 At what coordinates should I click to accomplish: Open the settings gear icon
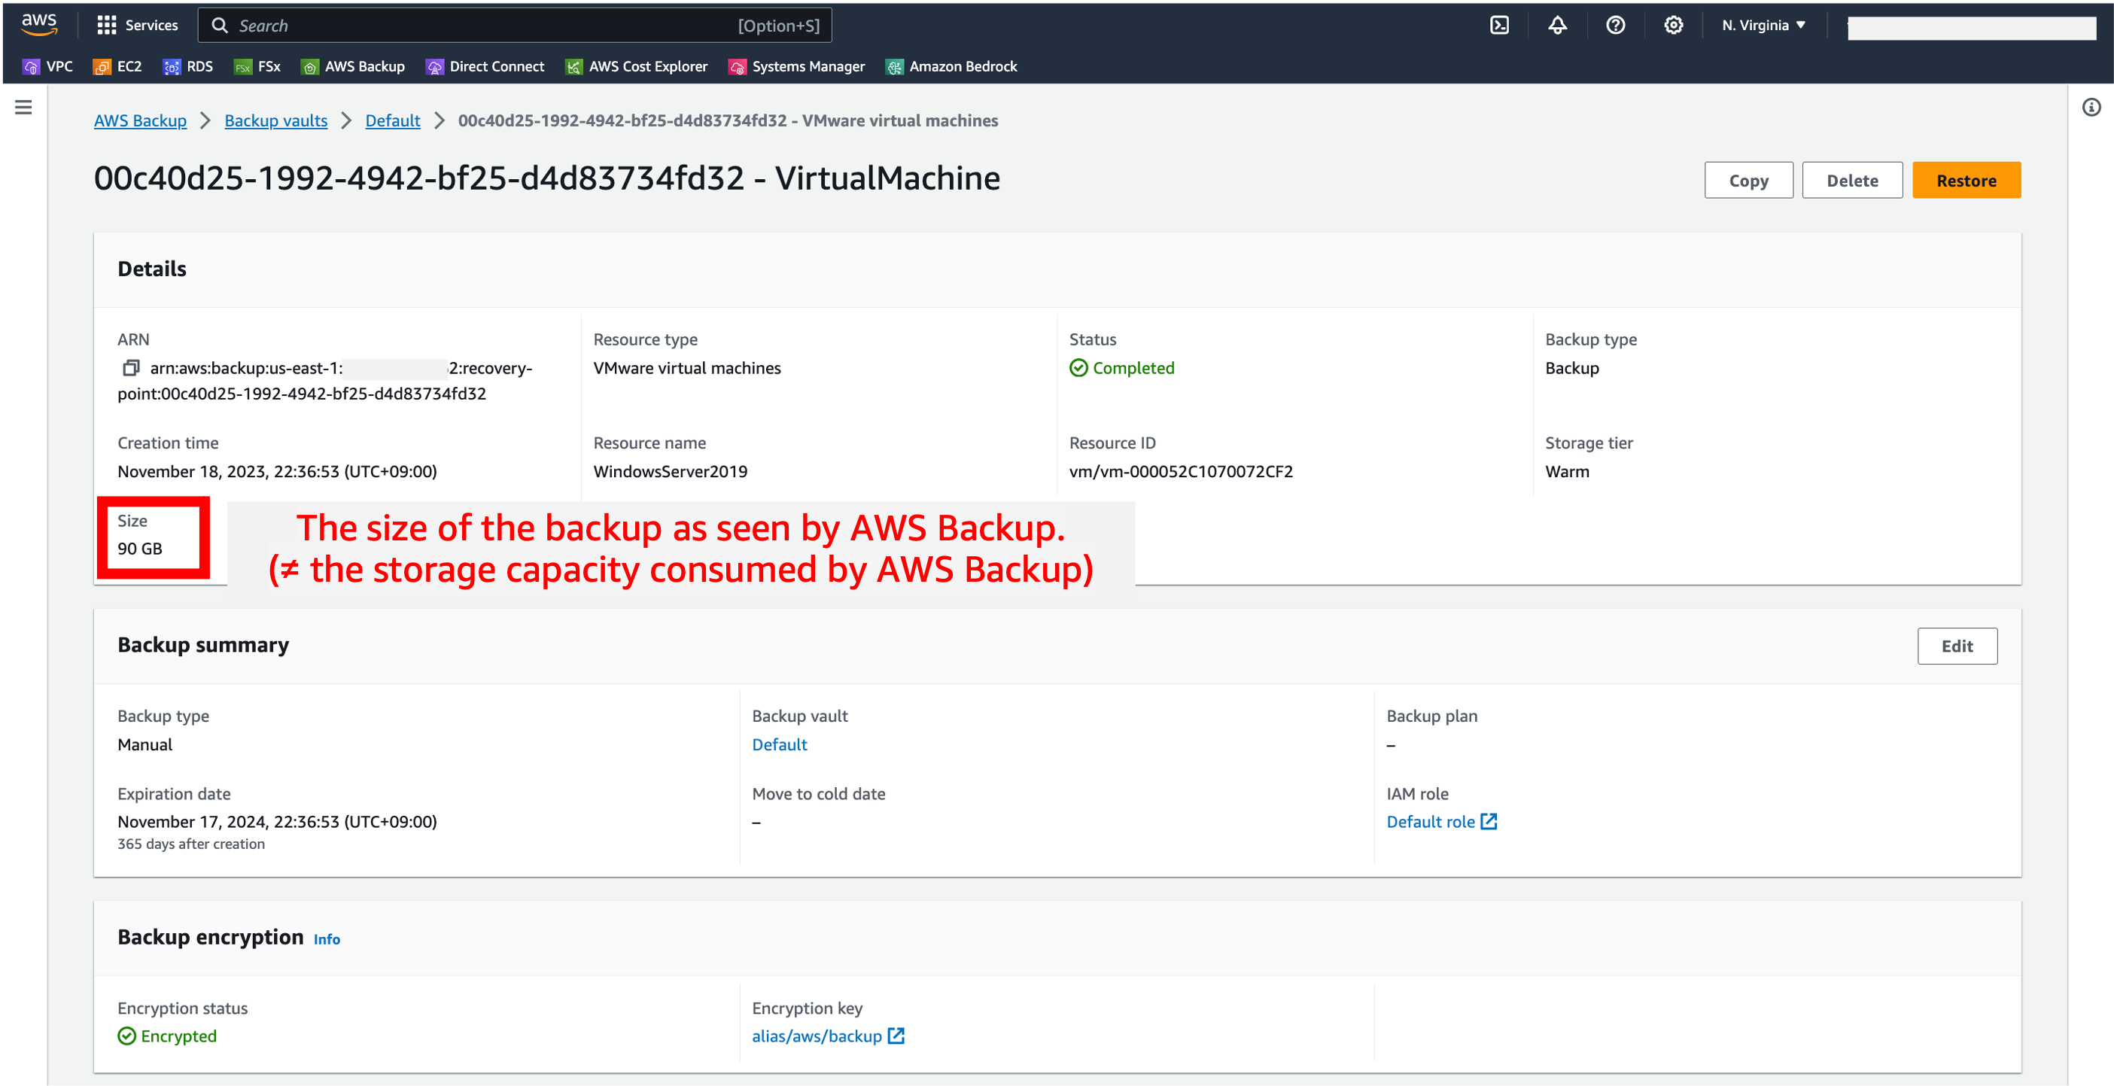pos(1673,25)
